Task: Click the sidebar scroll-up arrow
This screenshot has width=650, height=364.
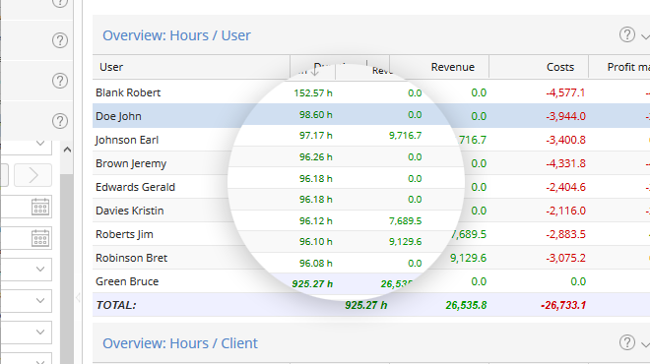Action: coord(67,150)
